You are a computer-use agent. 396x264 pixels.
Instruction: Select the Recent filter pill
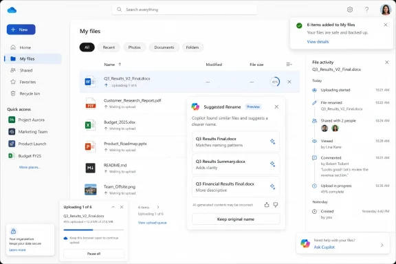click(109, 47)
